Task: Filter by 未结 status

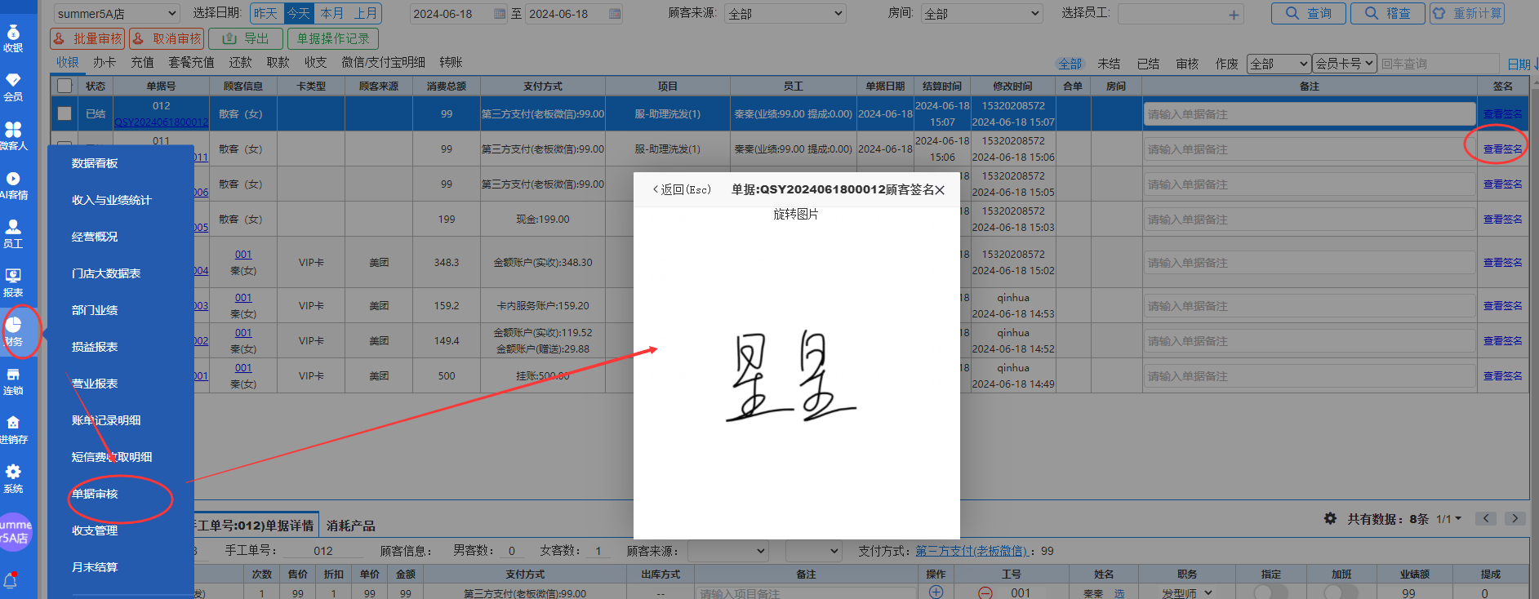Action: [x=1109, y=64]
